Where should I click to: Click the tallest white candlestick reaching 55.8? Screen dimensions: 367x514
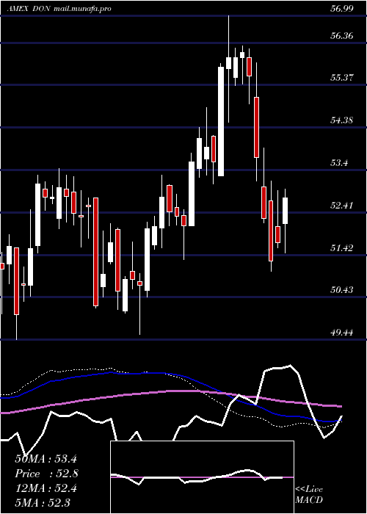[221, 121]
